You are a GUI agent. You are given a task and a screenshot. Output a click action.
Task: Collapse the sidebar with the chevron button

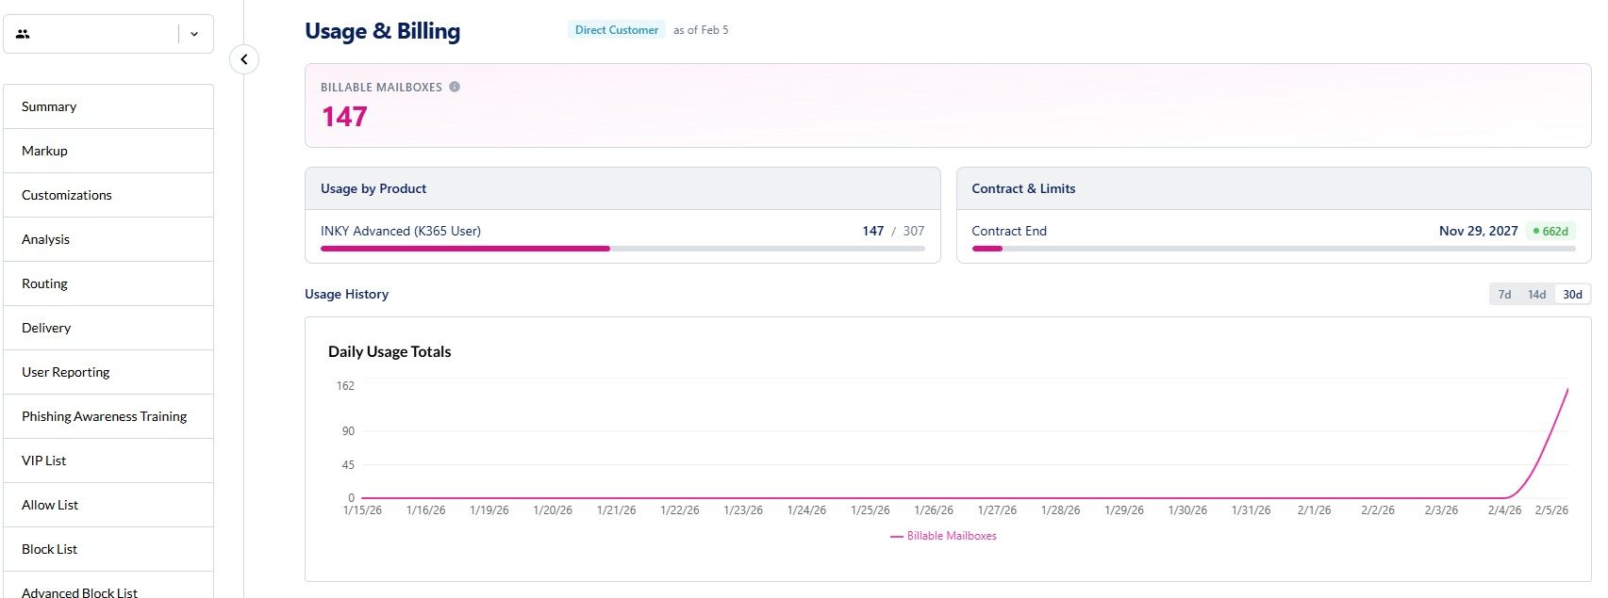coord(244,59)
